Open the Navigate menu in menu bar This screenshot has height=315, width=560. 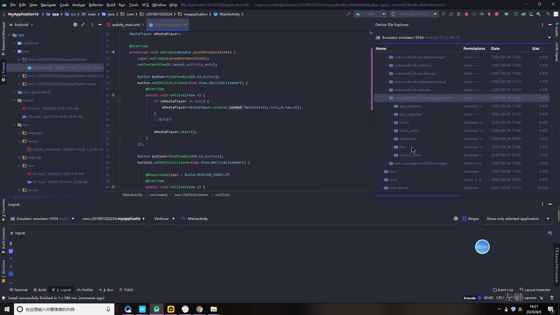pyautogui.click(x=48, y=5)
